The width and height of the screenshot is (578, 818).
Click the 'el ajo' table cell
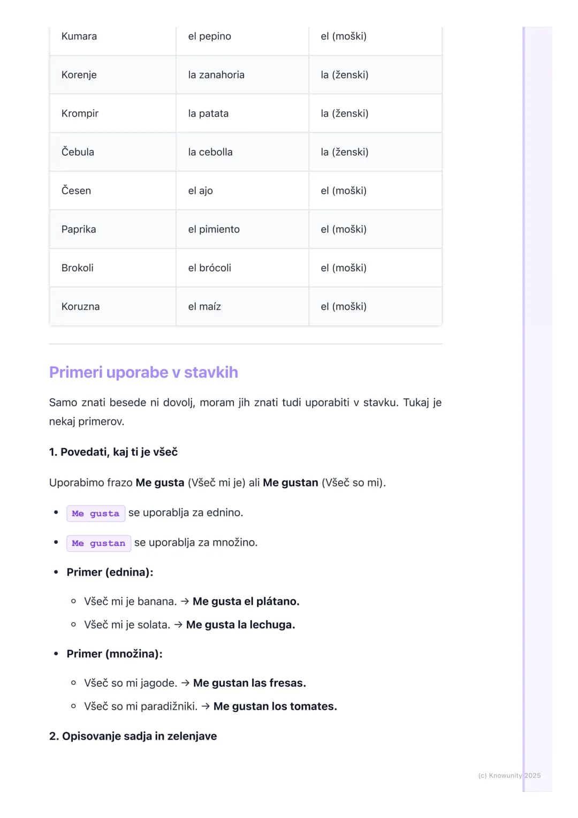pyautogui.click(x=242, y=191)
